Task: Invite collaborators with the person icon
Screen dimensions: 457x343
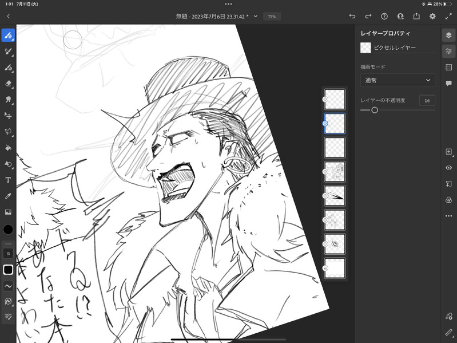Action: click(400, 17)
